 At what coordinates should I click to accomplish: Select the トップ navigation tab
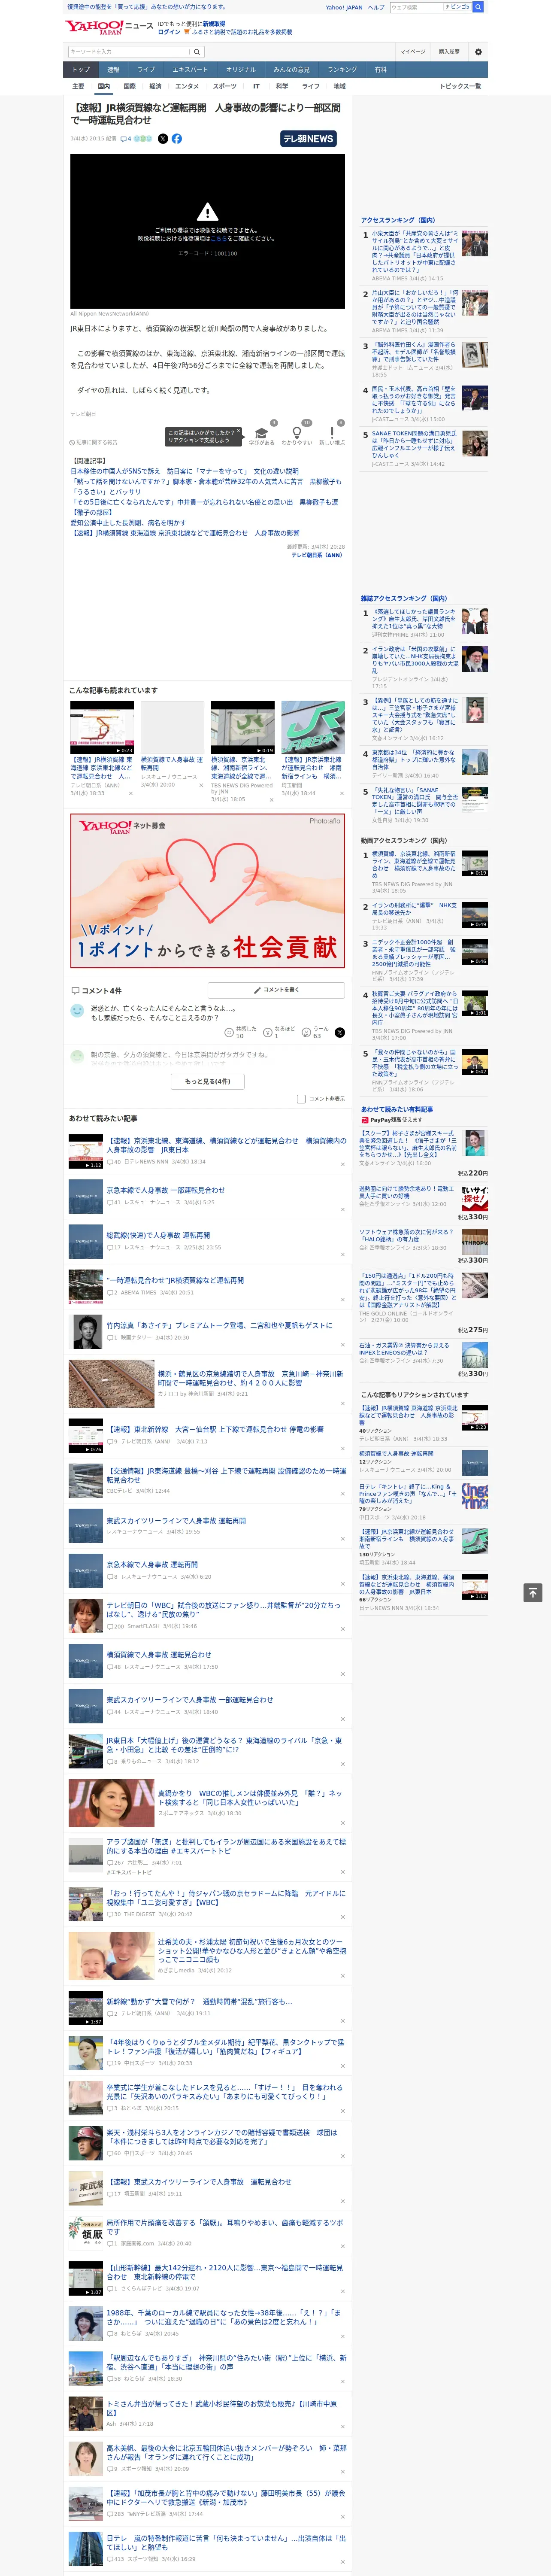(81, 70)
